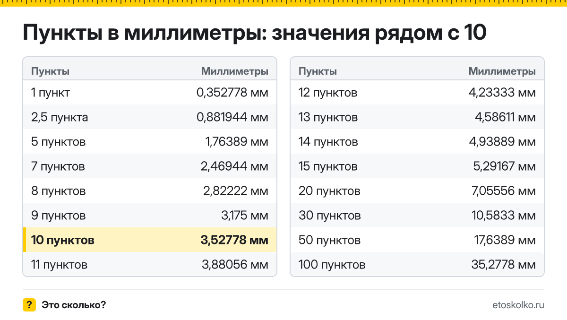Select the '12 пунктов' cell

(x=328, y=93)
